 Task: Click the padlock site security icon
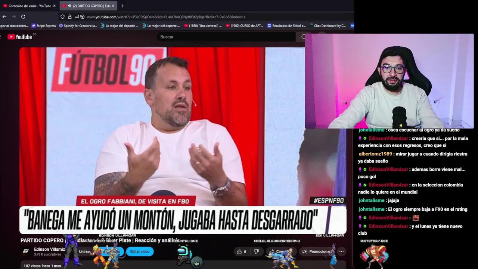click(69, 17)
